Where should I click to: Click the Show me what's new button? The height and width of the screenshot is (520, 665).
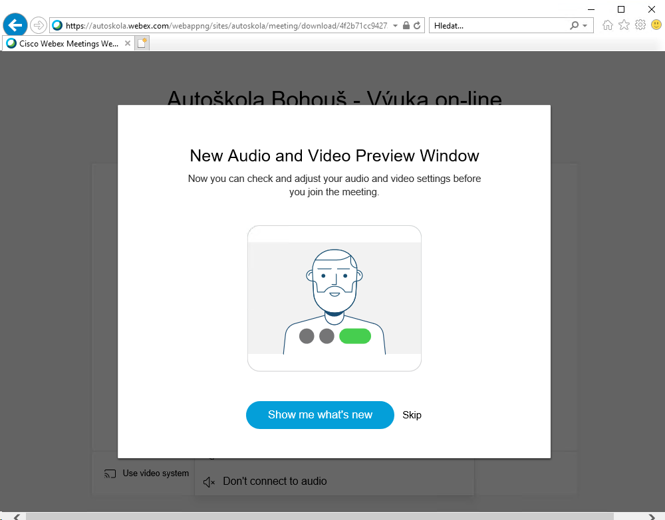[x=321, y=415]
